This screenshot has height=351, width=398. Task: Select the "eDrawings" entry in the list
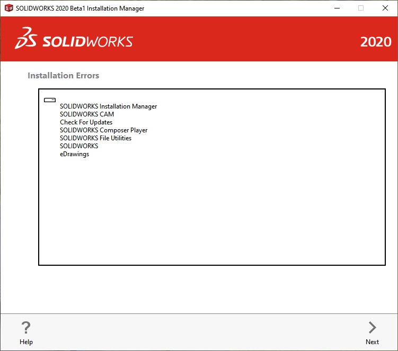click(74, 154)
